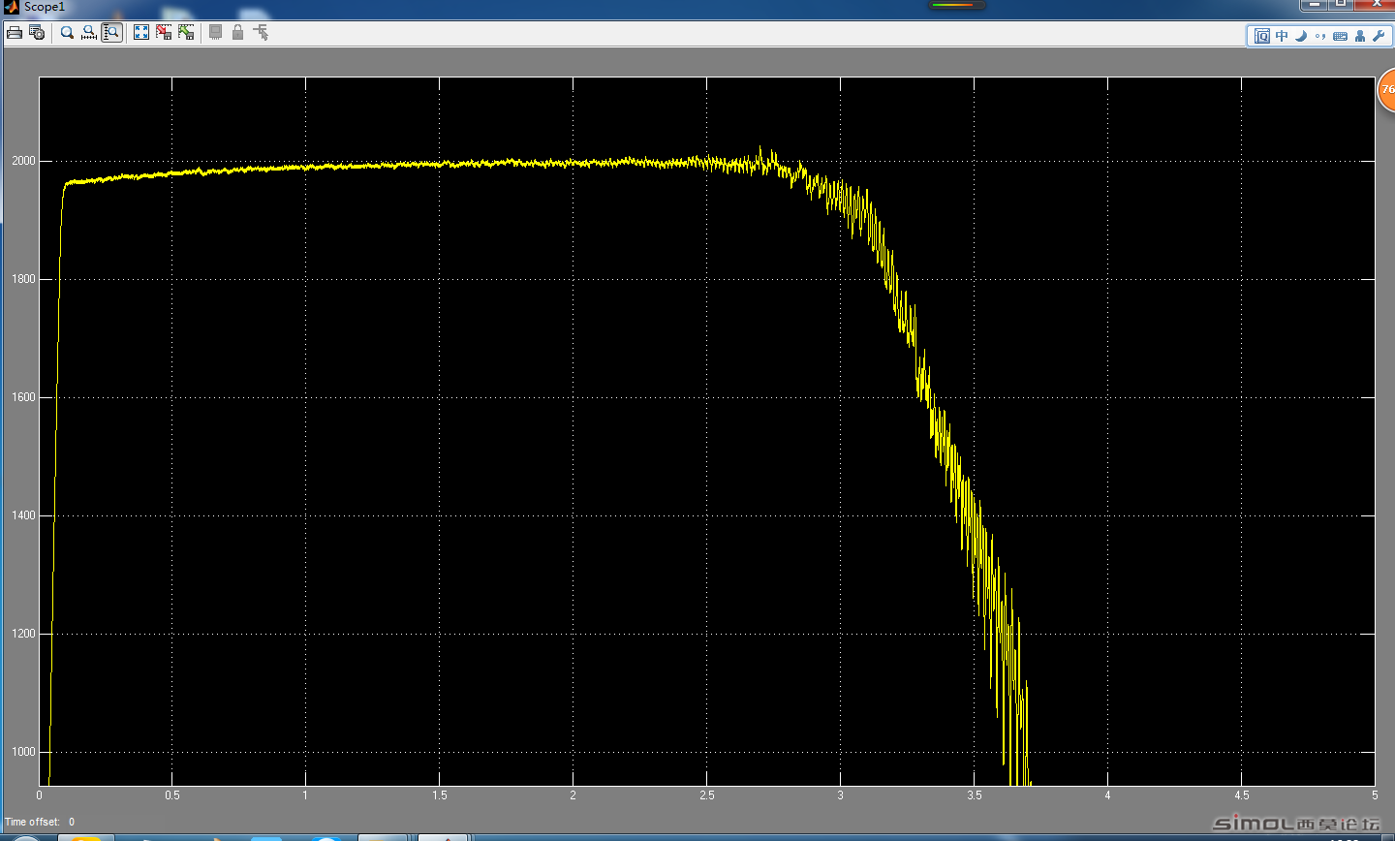This screenshot has width=1395, height=841.
Task: Click the Y-axis label 1600
Action: coord(23,397)
